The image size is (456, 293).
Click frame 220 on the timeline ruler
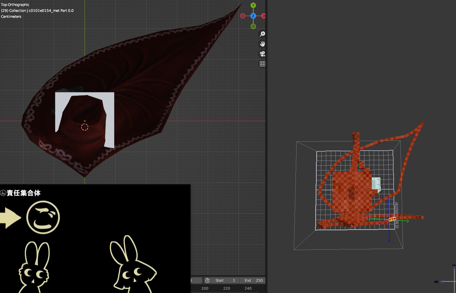[227, 288]
